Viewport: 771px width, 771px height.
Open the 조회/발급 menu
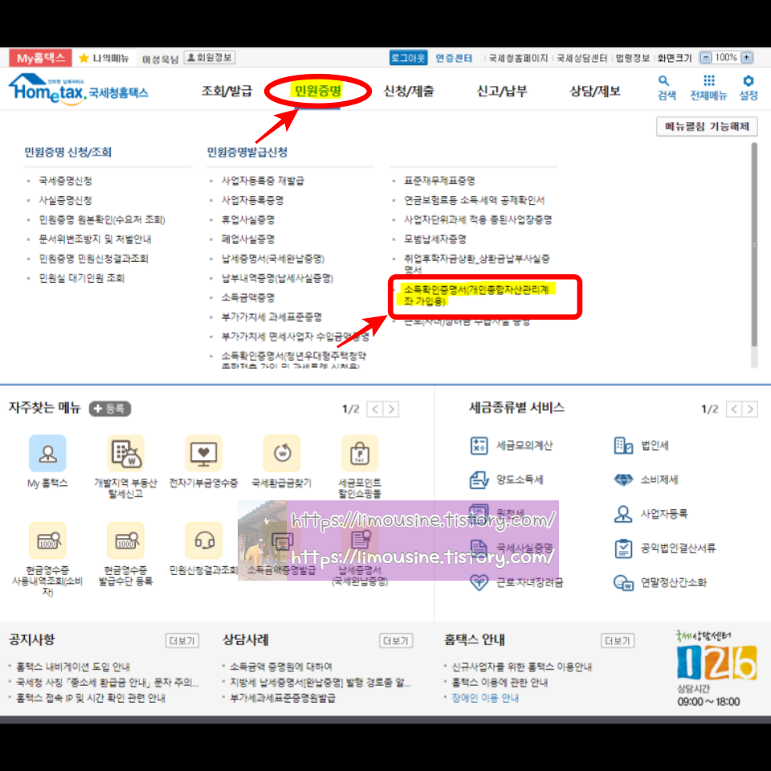226,91
